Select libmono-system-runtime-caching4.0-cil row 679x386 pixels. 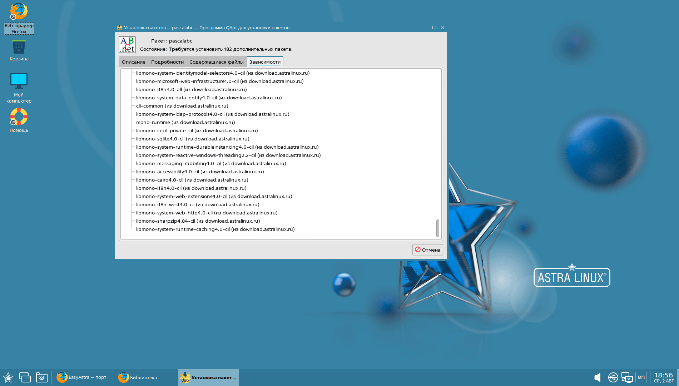click(x=215, y=229)
